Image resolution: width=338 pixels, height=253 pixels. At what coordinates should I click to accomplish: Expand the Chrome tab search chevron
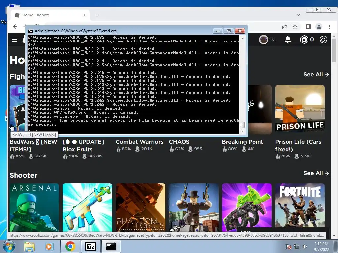coord(298,15)
